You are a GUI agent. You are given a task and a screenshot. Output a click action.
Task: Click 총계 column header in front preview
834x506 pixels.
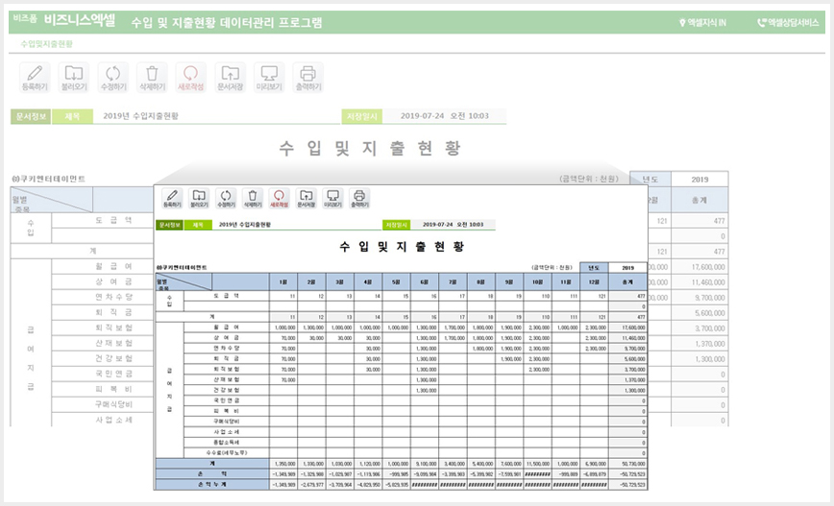coord(627,282)
